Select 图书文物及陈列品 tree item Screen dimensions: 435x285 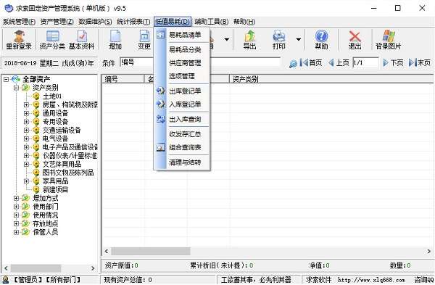[x=68, y=173]
